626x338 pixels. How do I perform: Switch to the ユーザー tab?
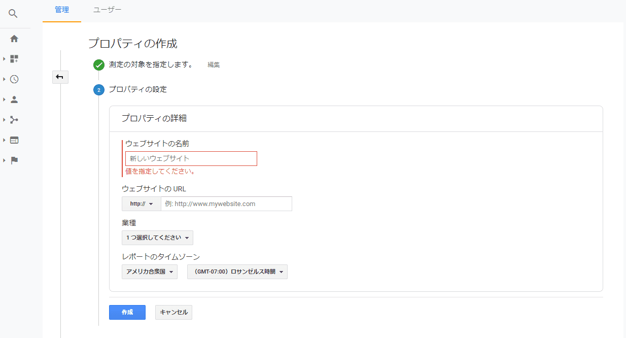point(107,10)
